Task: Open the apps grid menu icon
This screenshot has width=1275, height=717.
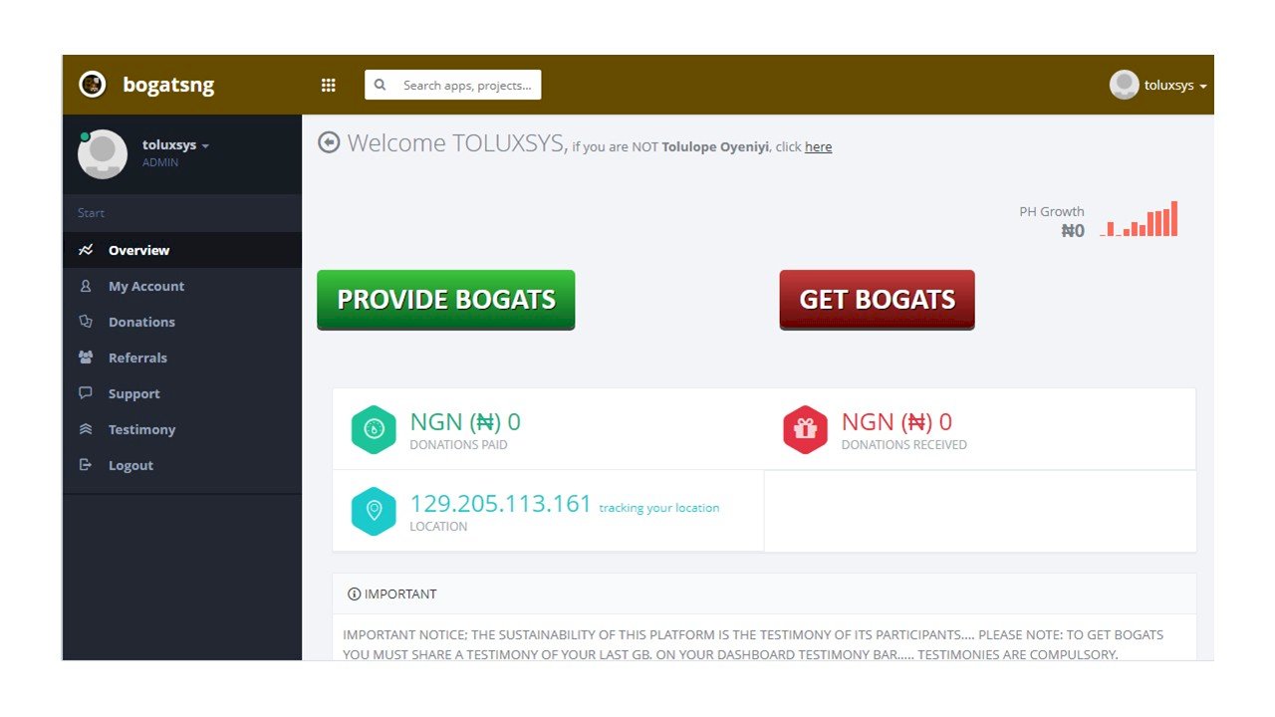Action: click(x=329, y=86)
